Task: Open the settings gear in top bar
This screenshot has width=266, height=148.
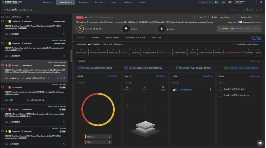Action: pos(223,2)
